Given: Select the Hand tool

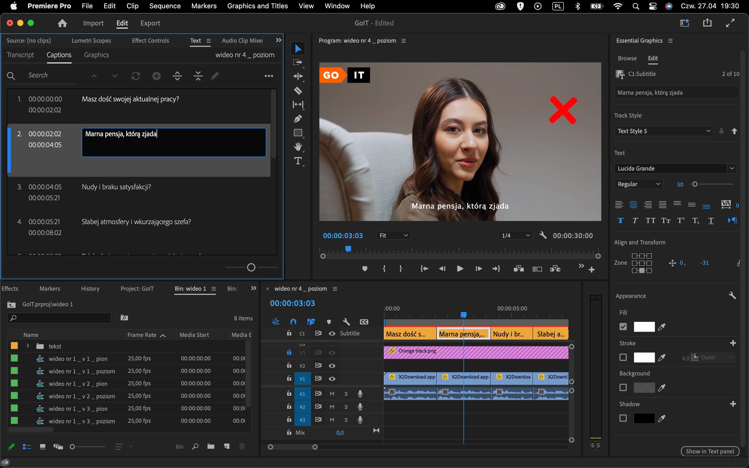Looking at the screenshot, I should pyautogui.click(x=298, y=147).
